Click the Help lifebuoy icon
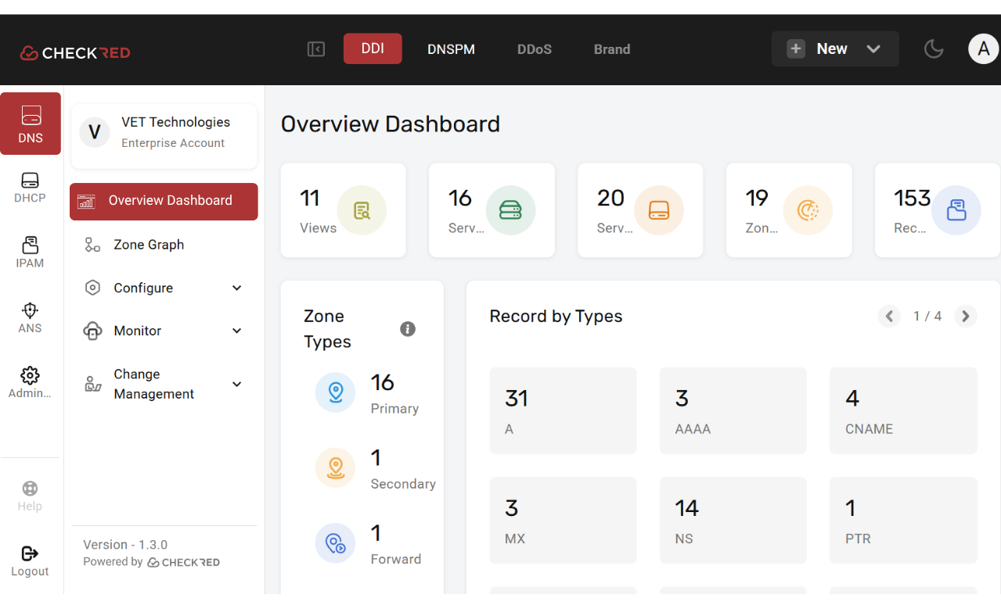This screenshot has width=1001, height=609. (x=30, y=496)
